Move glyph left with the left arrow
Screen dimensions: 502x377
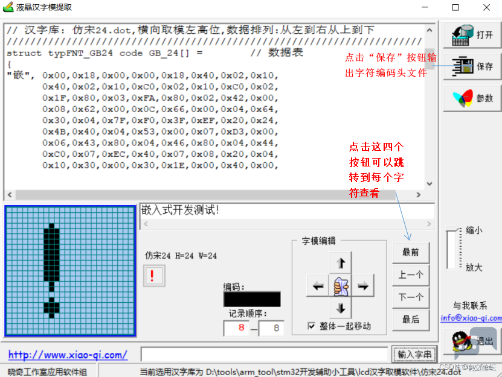pos(318,285)
